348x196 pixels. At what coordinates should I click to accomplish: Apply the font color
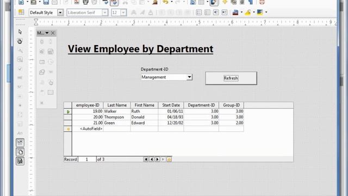(235, 12)
